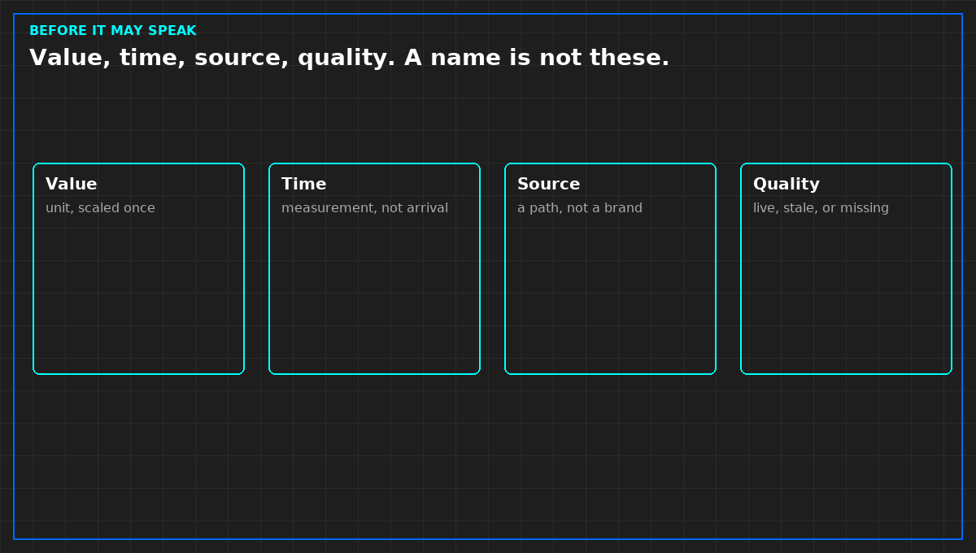Select the Quality card title
976x553 pixels.
click(x=786, y=185)
